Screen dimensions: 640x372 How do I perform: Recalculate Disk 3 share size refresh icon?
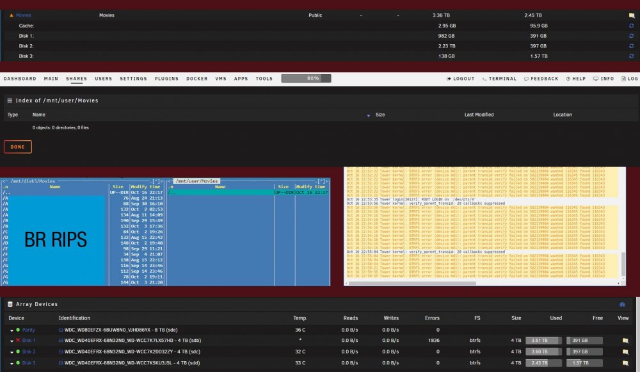pos(632,56)
